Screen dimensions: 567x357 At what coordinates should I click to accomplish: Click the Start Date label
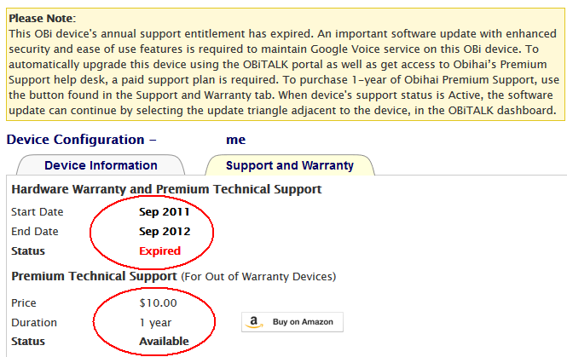[37, 211]
